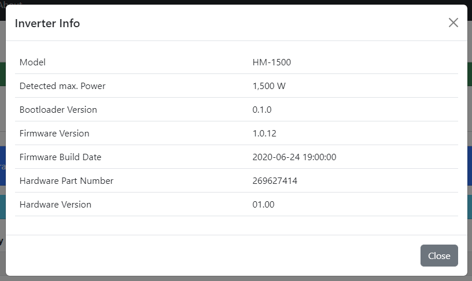Select the 01.00 hardware version value

tap(263, 205)
